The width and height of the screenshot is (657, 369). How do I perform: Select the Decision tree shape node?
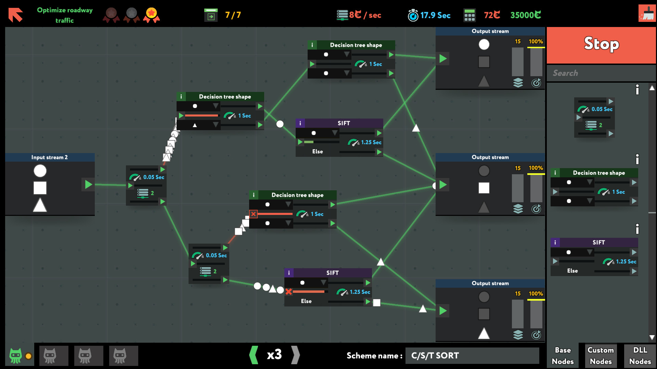[x=224, y=96]
